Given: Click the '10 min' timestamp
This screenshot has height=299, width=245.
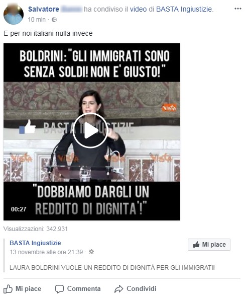Looking at the screenshot, I should coord(37,20).
